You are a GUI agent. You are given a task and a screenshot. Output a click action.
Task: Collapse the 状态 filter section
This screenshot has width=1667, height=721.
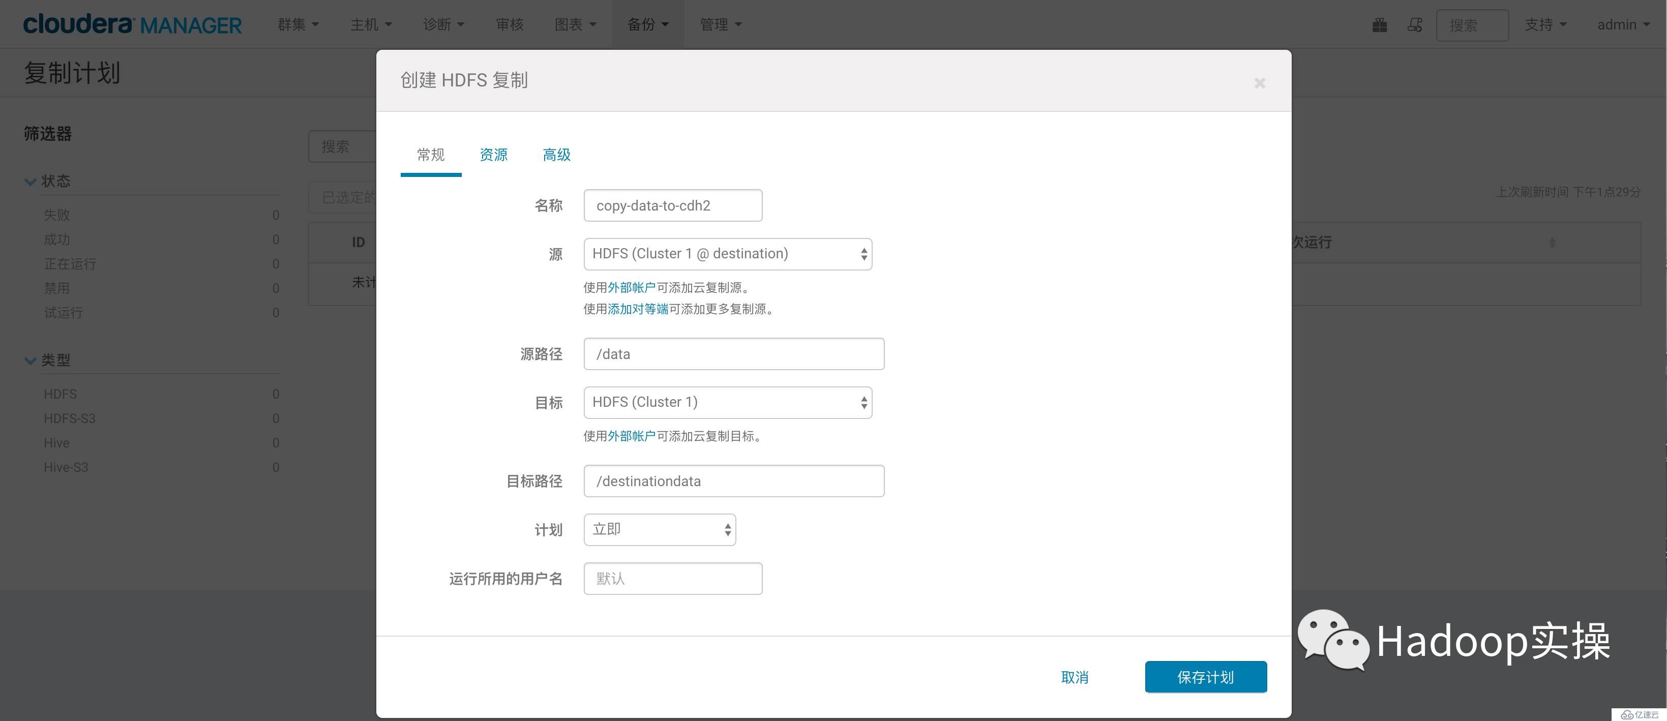pyautogui.click(x=30, y=181)
